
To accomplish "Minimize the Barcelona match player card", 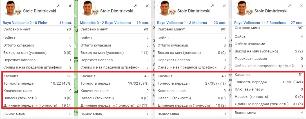I will [296, 6].
